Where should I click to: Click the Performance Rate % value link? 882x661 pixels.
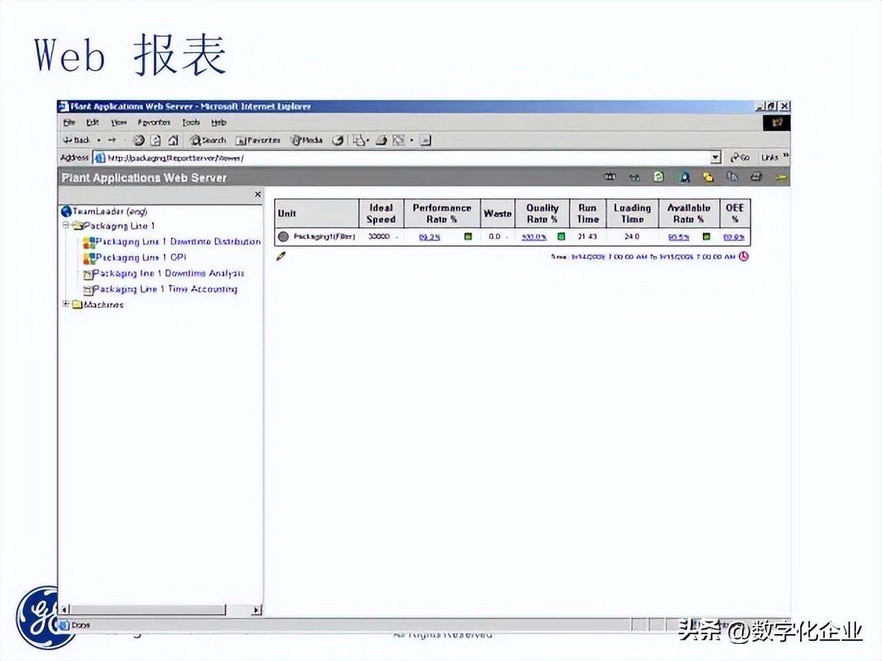click(x=429, y=237)
